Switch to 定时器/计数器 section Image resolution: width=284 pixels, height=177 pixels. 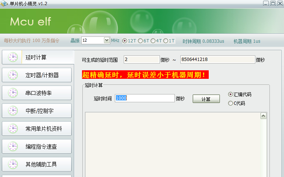point(37,75)
